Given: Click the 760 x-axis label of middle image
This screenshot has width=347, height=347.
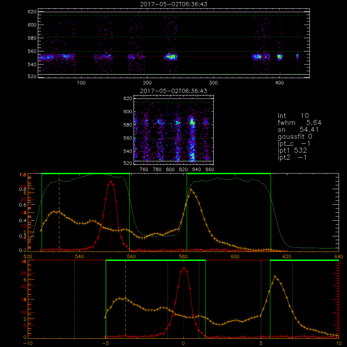Looking at the screenshot, I should 144,170.
